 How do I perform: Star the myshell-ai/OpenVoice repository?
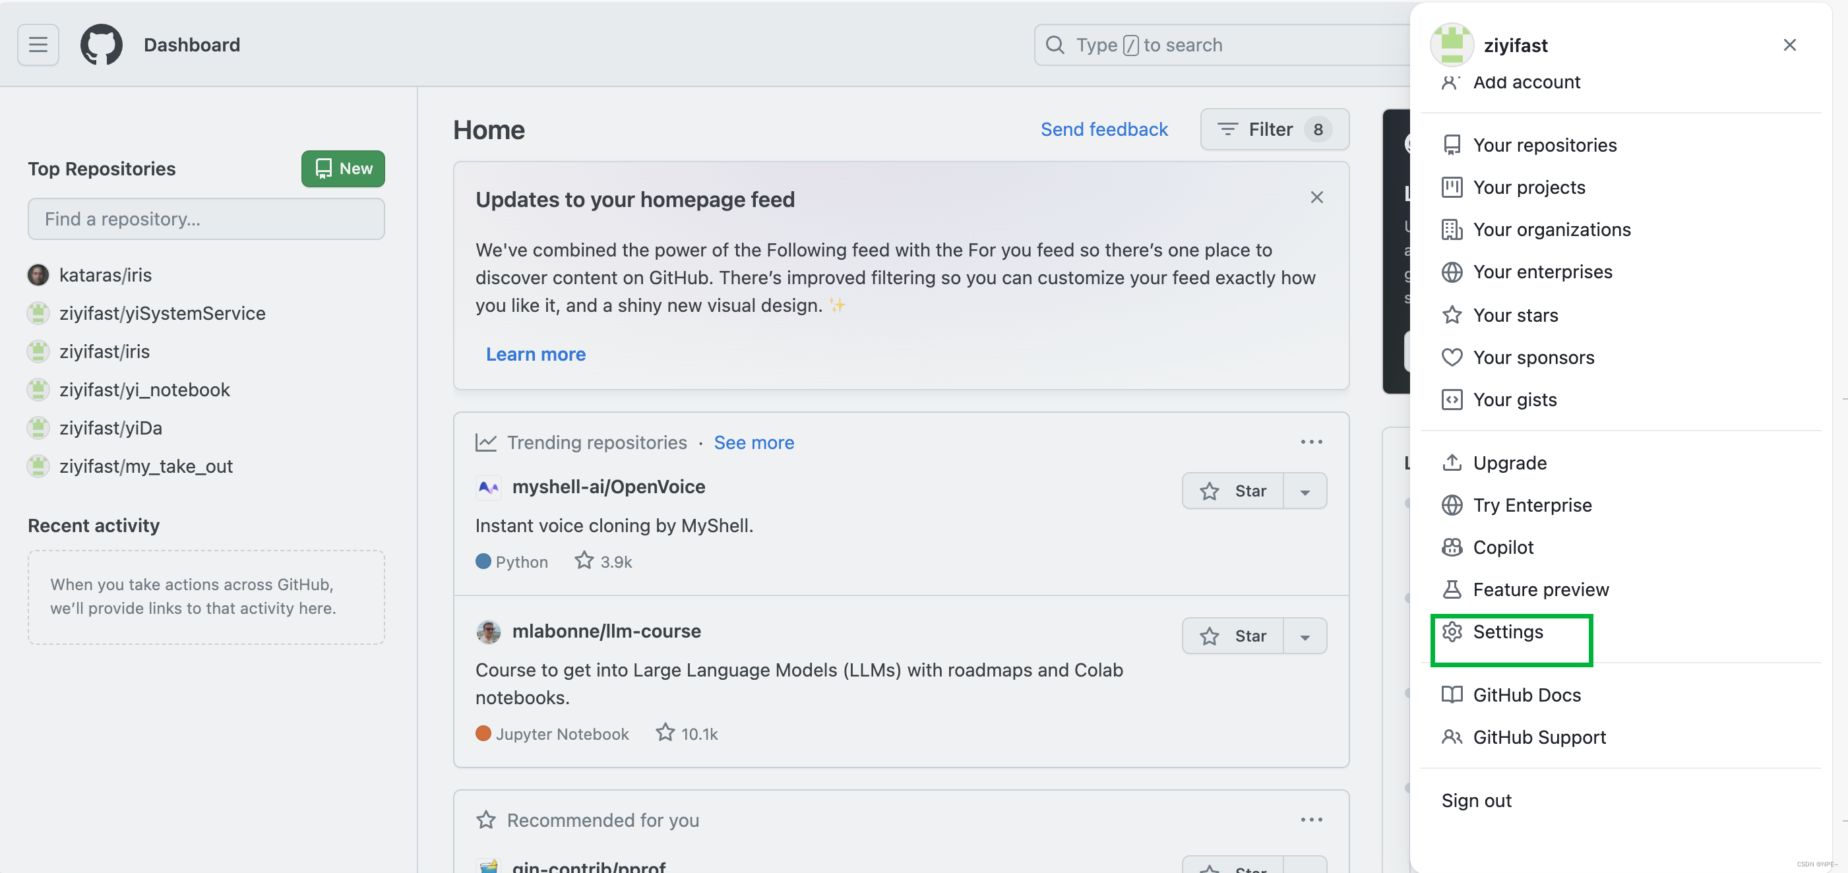[x=1233, y=491]
